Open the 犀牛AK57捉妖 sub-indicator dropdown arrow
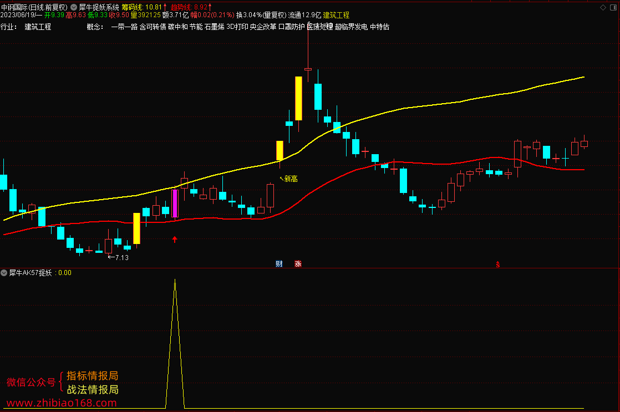The image size is (620, 412). pos(4,273)
